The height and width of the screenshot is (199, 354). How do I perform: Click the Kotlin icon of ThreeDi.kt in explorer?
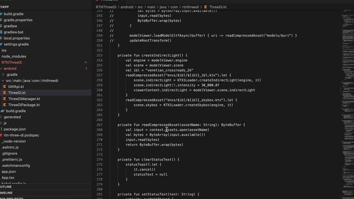4,93
